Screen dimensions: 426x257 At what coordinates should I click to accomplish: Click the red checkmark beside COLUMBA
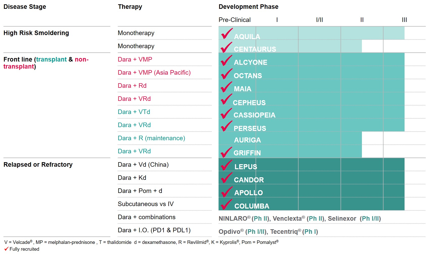[x=226, y=205]
